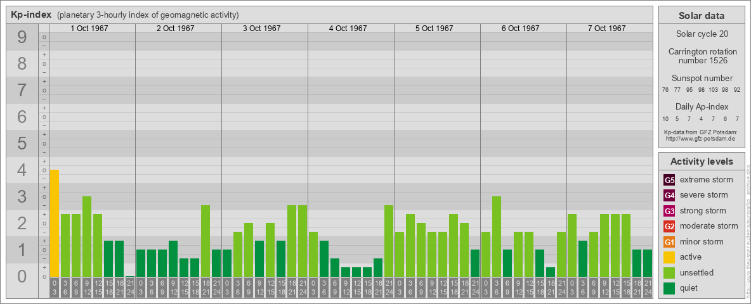Click the 21–24 hour bar on 4 Oct
This screenshot has height=304, width=751.
click(389, 241)
